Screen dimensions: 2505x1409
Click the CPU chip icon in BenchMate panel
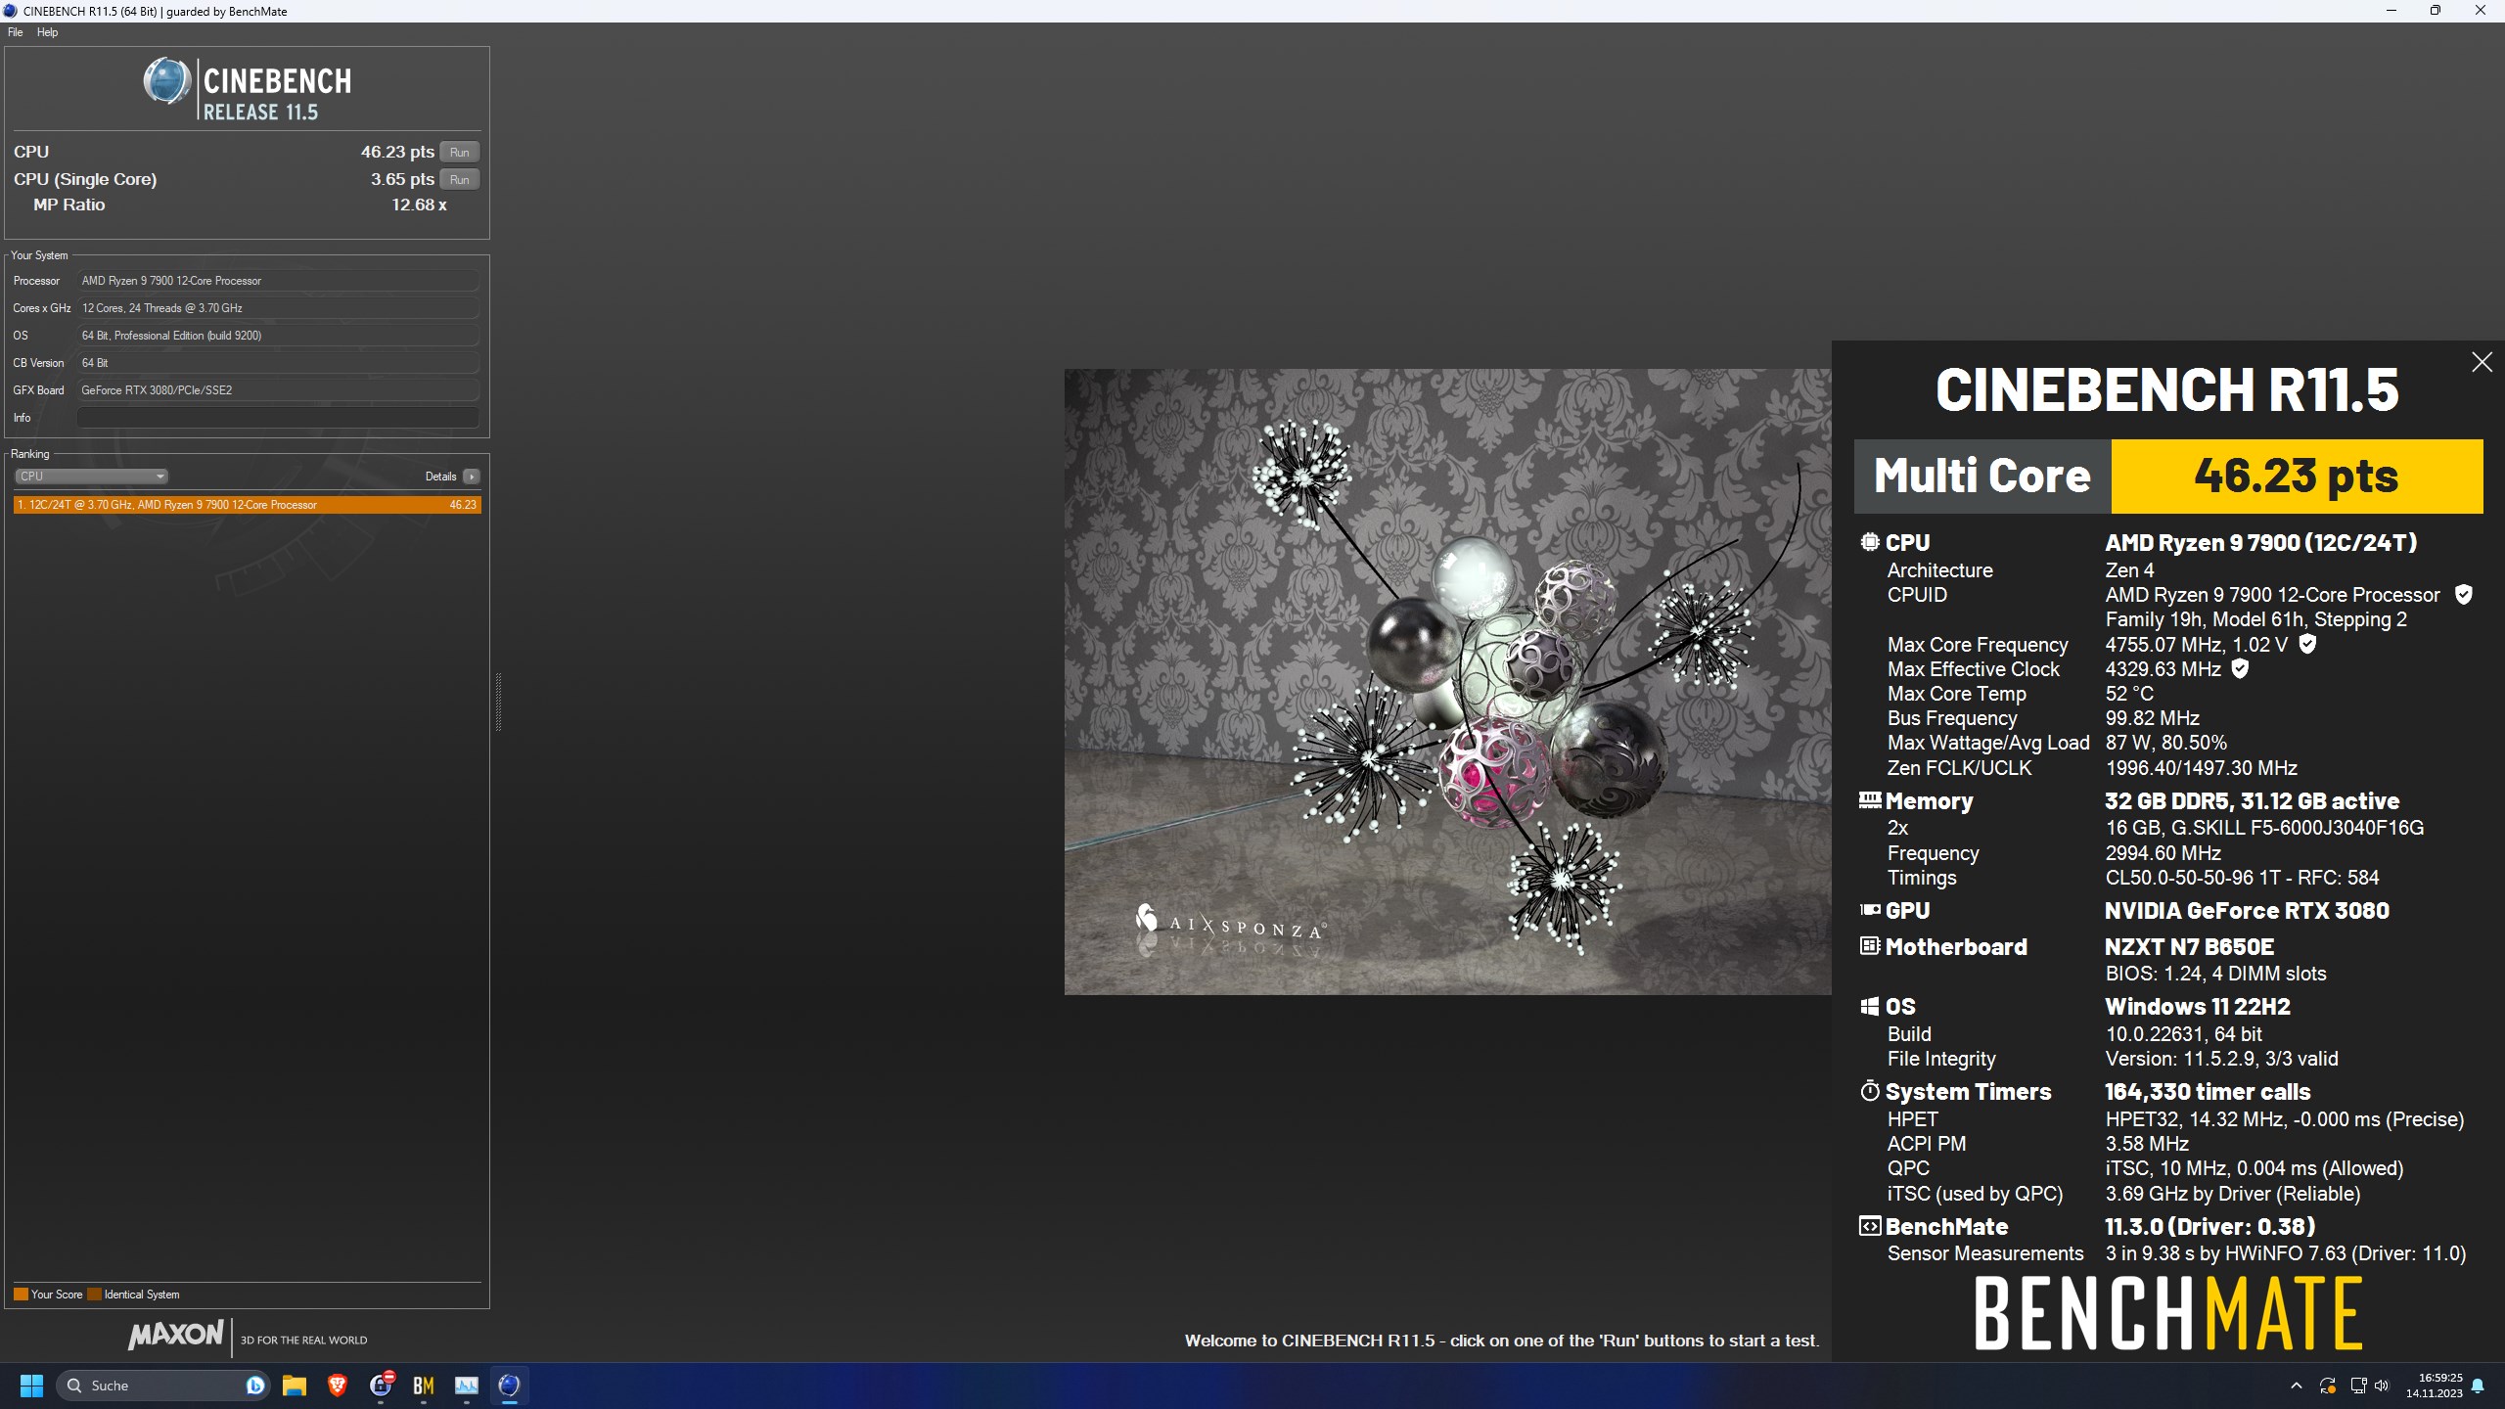click(1870, 542)
